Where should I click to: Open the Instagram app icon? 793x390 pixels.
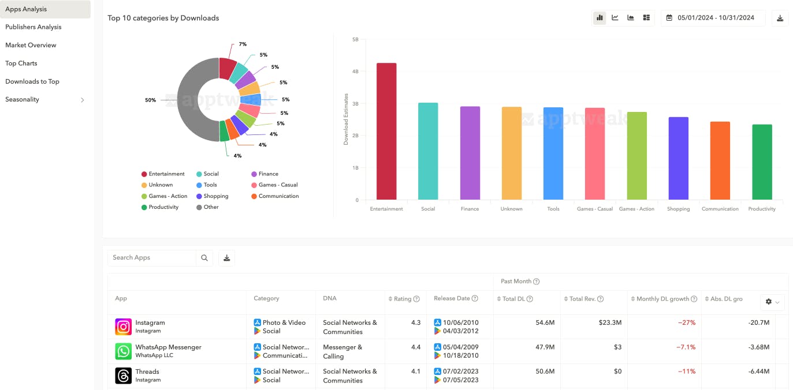click(123, 327)
